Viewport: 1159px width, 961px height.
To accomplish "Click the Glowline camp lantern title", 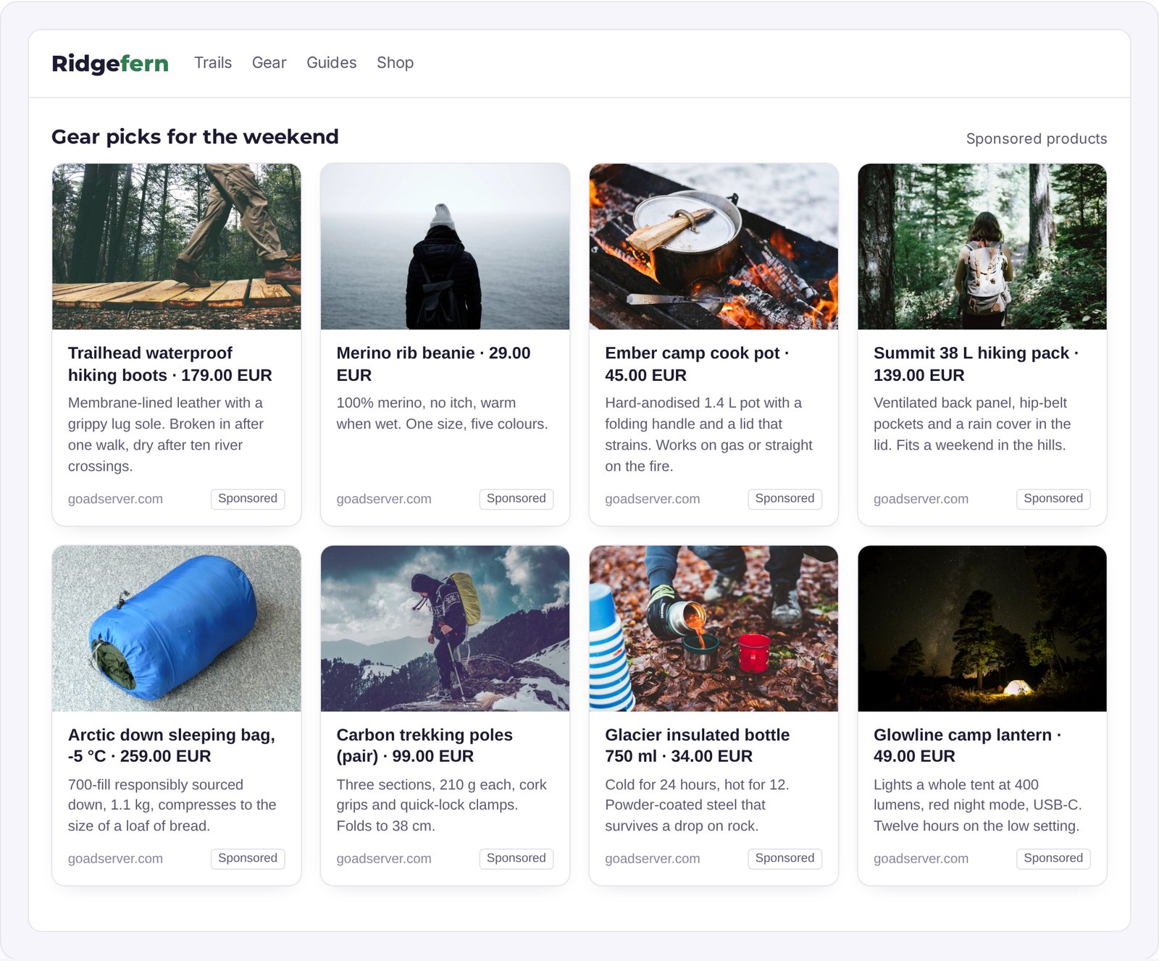I will [x=967, y=745].
